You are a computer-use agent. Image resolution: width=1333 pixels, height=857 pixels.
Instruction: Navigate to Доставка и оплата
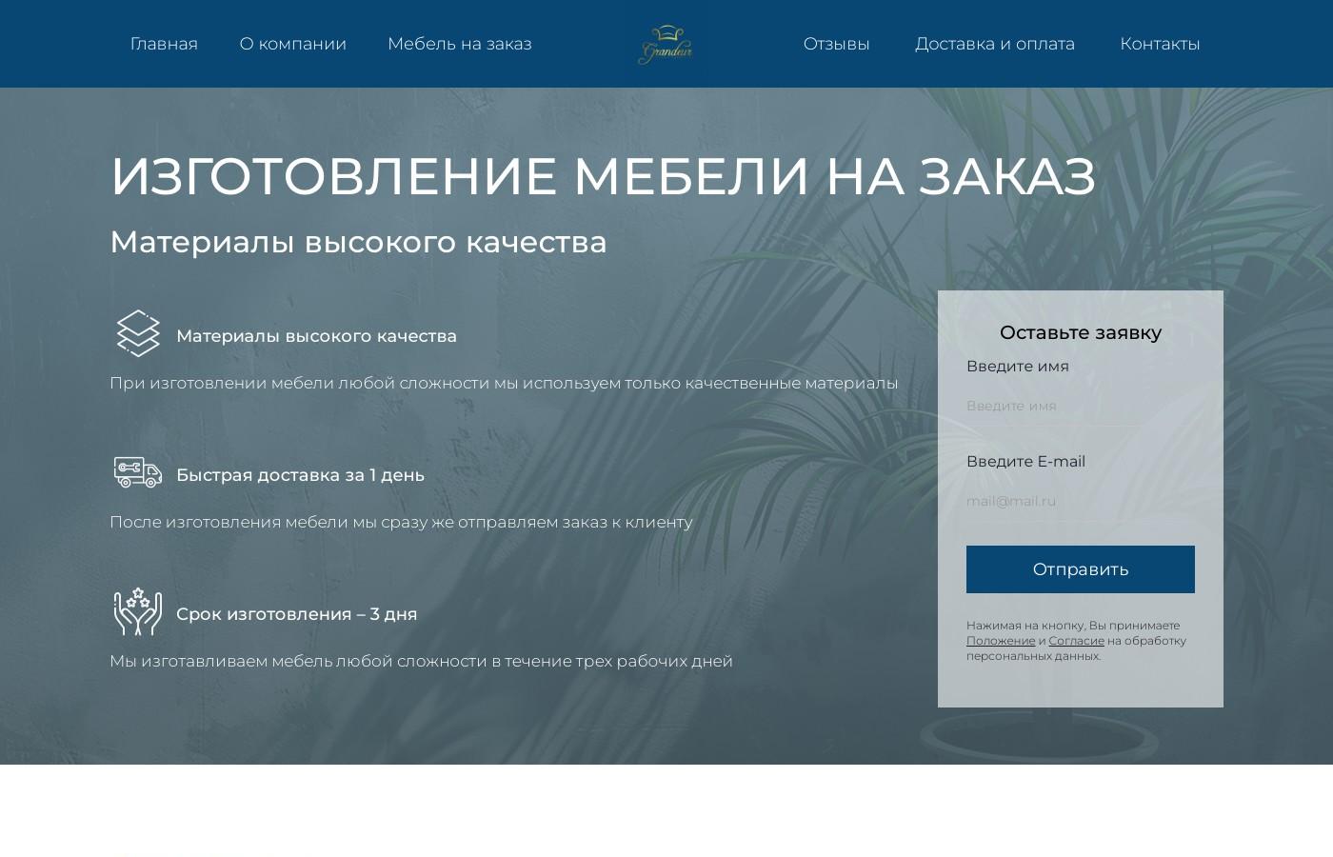point(994,44)
